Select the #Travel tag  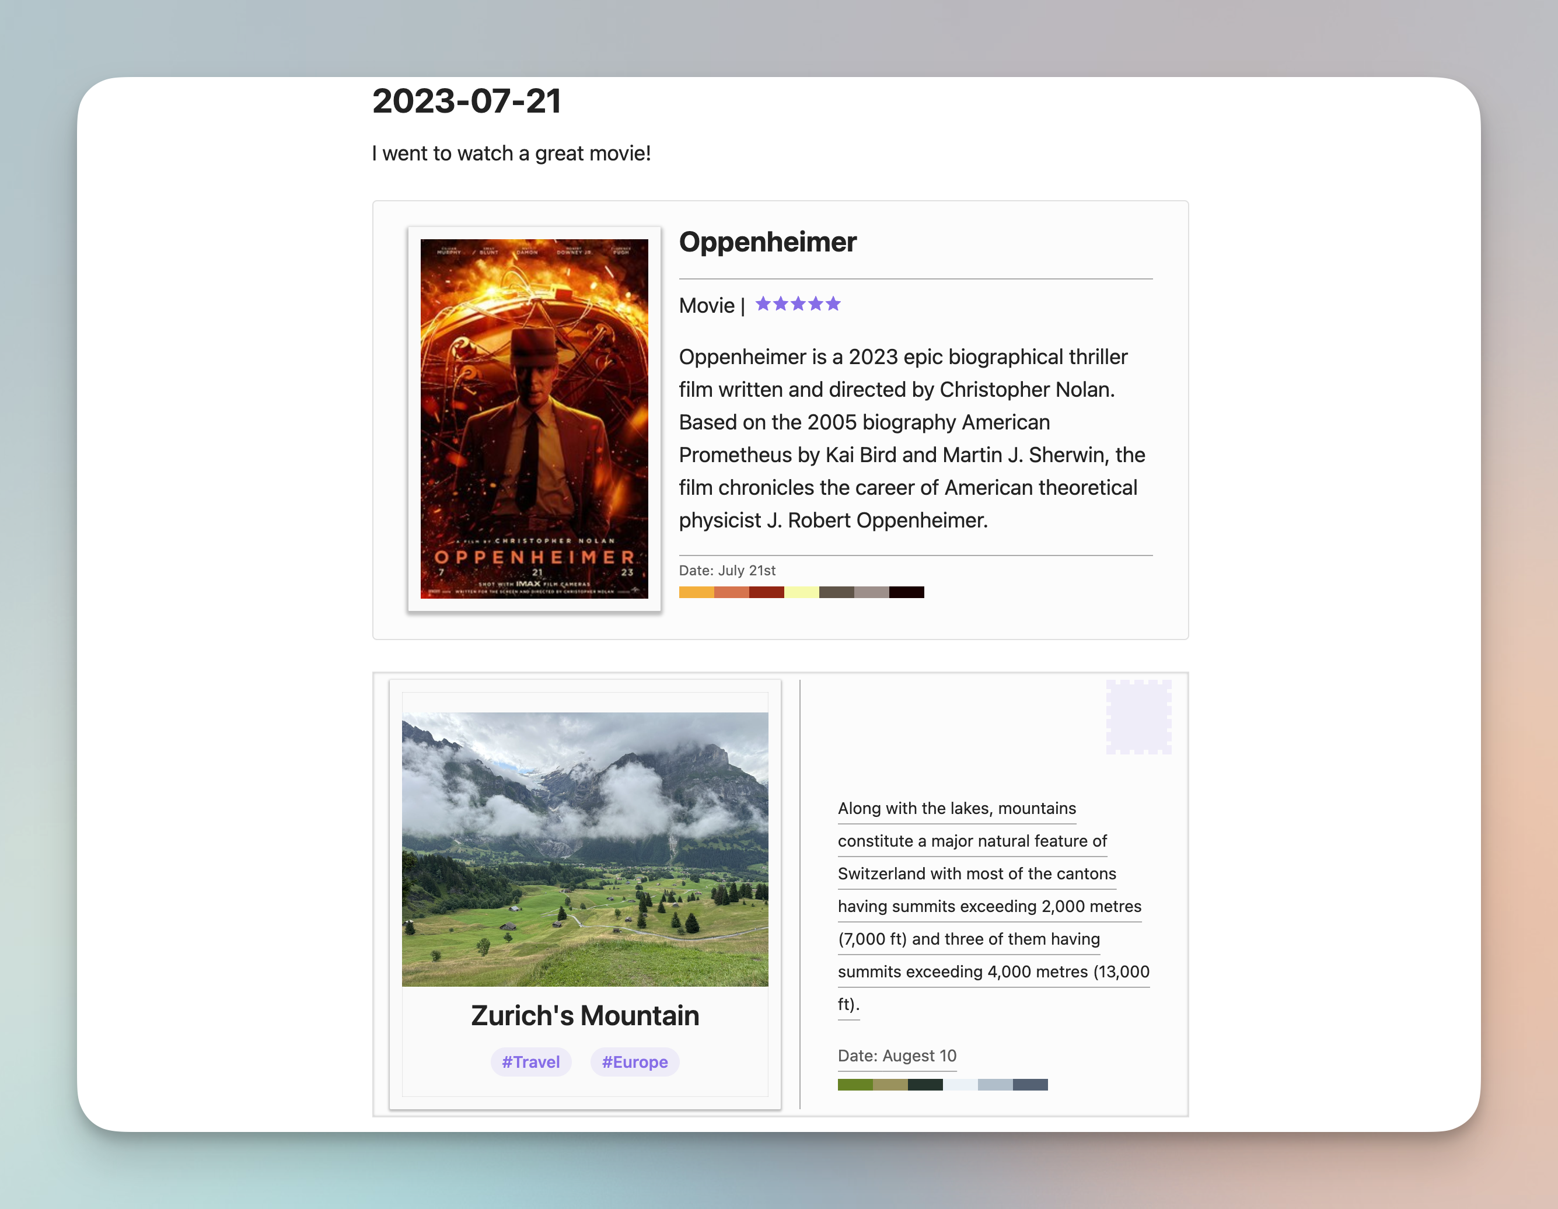(x=531, y=1062)
